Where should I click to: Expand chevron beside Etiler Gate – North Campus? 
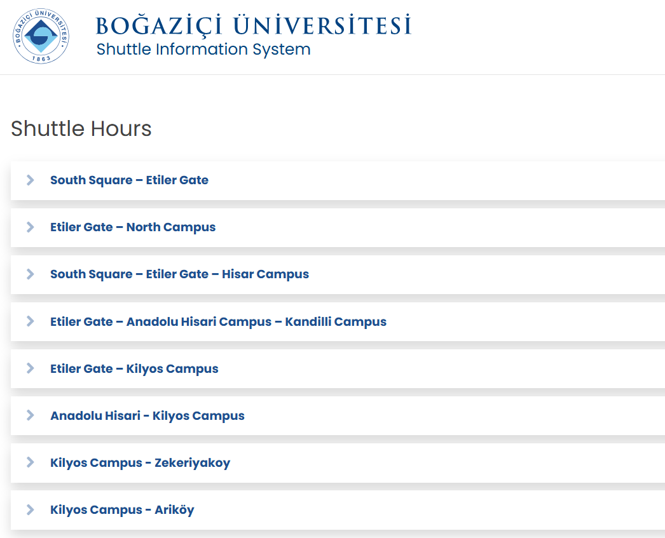point(30,227)
